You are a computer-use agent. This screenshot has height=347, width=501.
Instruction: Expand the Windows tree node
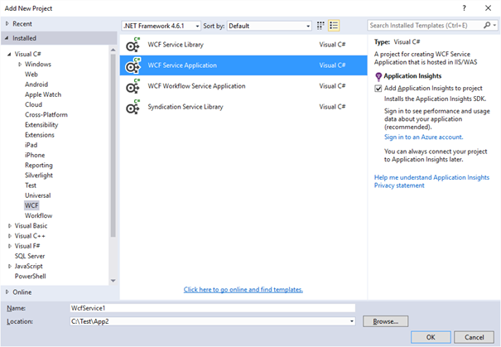point(20,65)
